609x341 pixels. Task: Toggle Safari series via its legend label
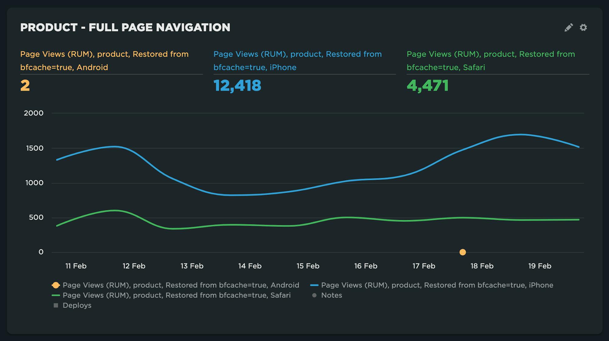tap(177, 295)
